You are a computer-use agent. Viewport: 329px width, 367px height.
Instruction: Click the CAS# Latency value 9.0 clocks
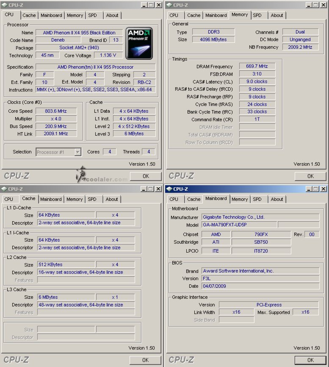pos(257,81)
